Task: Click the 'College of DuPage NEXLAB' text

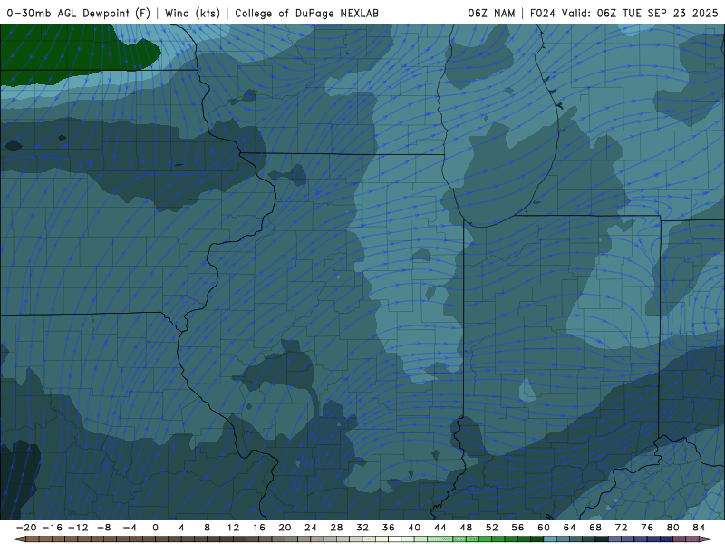Action: click(306, 13)
